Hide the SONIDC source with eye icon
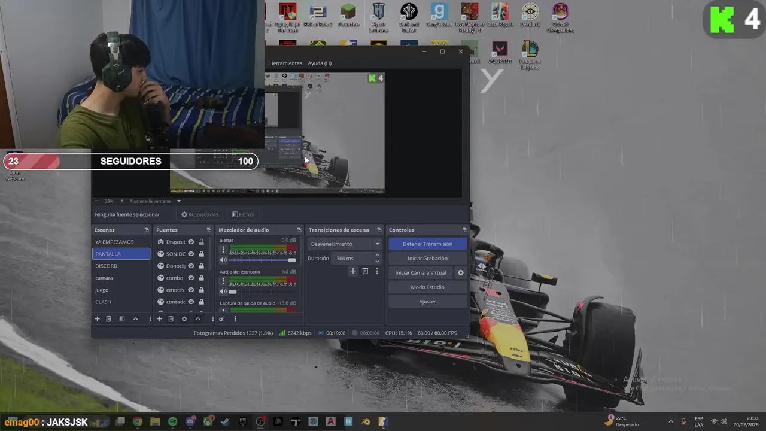This screenshot has width=766, height=431. click(x=191, y=254)
